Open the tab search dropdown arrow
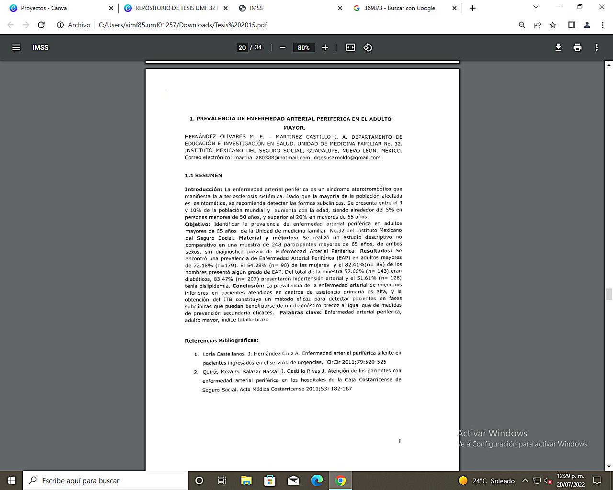This screenshot has width=613, height=490. 536,7
